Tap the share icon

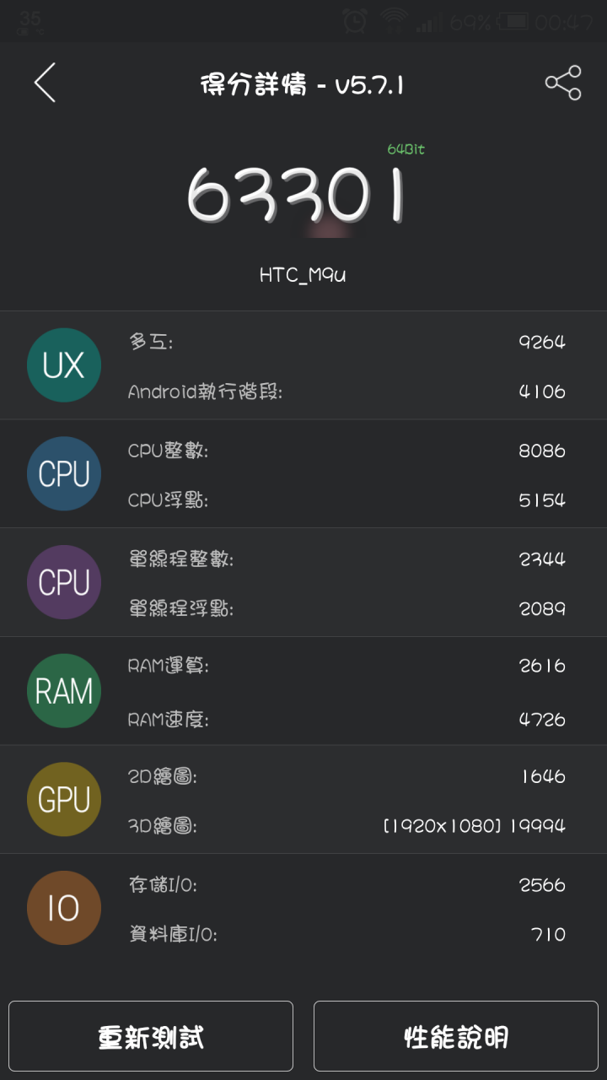click(563, 83)
